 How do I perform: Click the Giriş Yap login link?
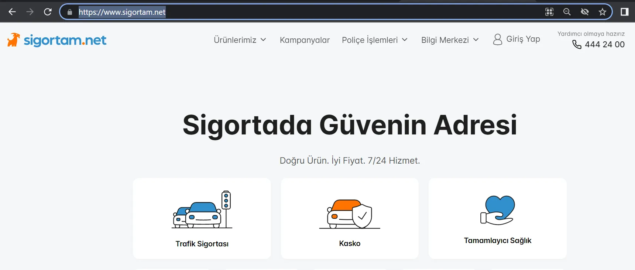pyautogui.click(x=523, y=39)
